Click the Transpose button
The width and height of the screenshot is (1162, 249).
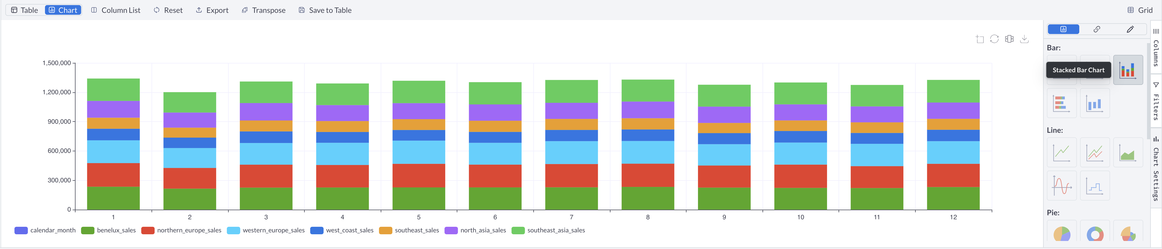tap(263, 10)
